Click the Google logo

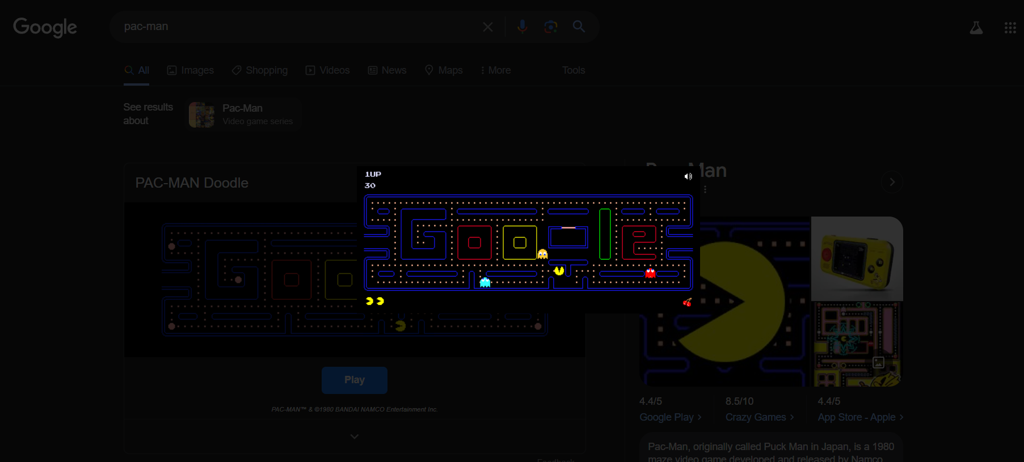(45, 27)
